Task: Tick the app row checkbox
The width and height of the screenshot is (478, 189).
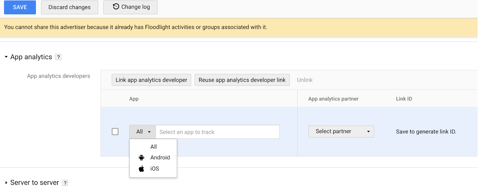Action: 115,132
